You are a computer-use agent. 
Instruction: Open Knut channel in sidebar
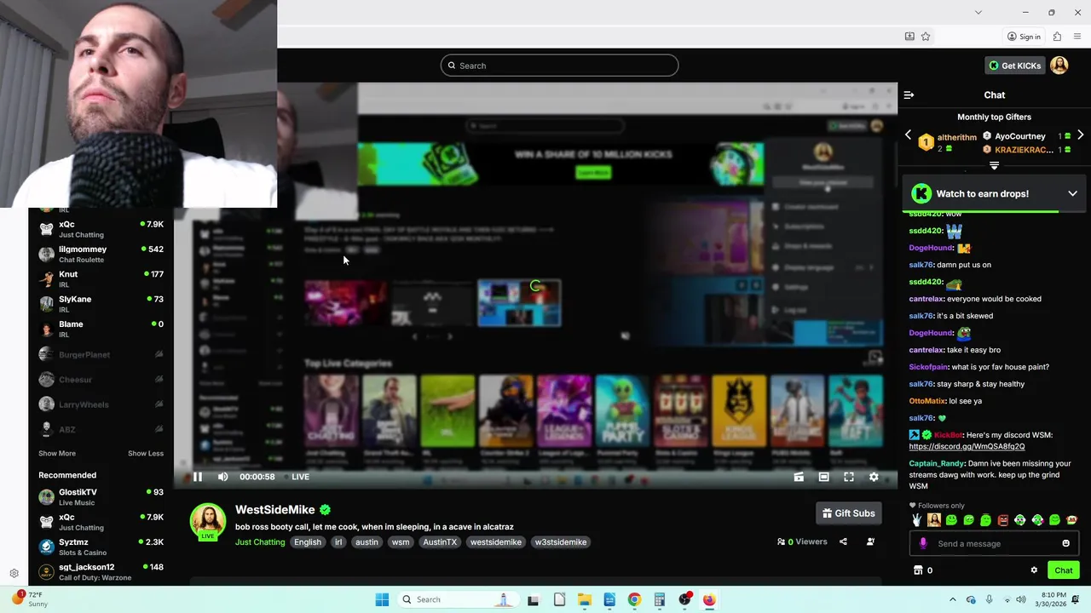[101, 278]
